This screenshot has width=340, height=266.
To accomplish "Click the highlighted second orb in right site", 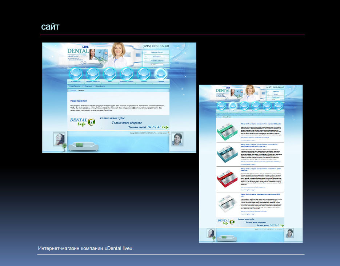I will pos(233,106).
